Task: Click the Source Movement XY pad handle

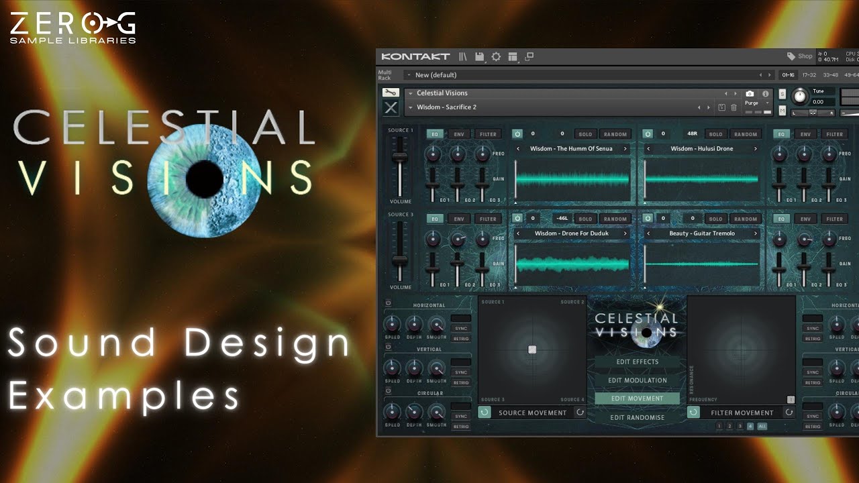Action: (x=532, y=350)
